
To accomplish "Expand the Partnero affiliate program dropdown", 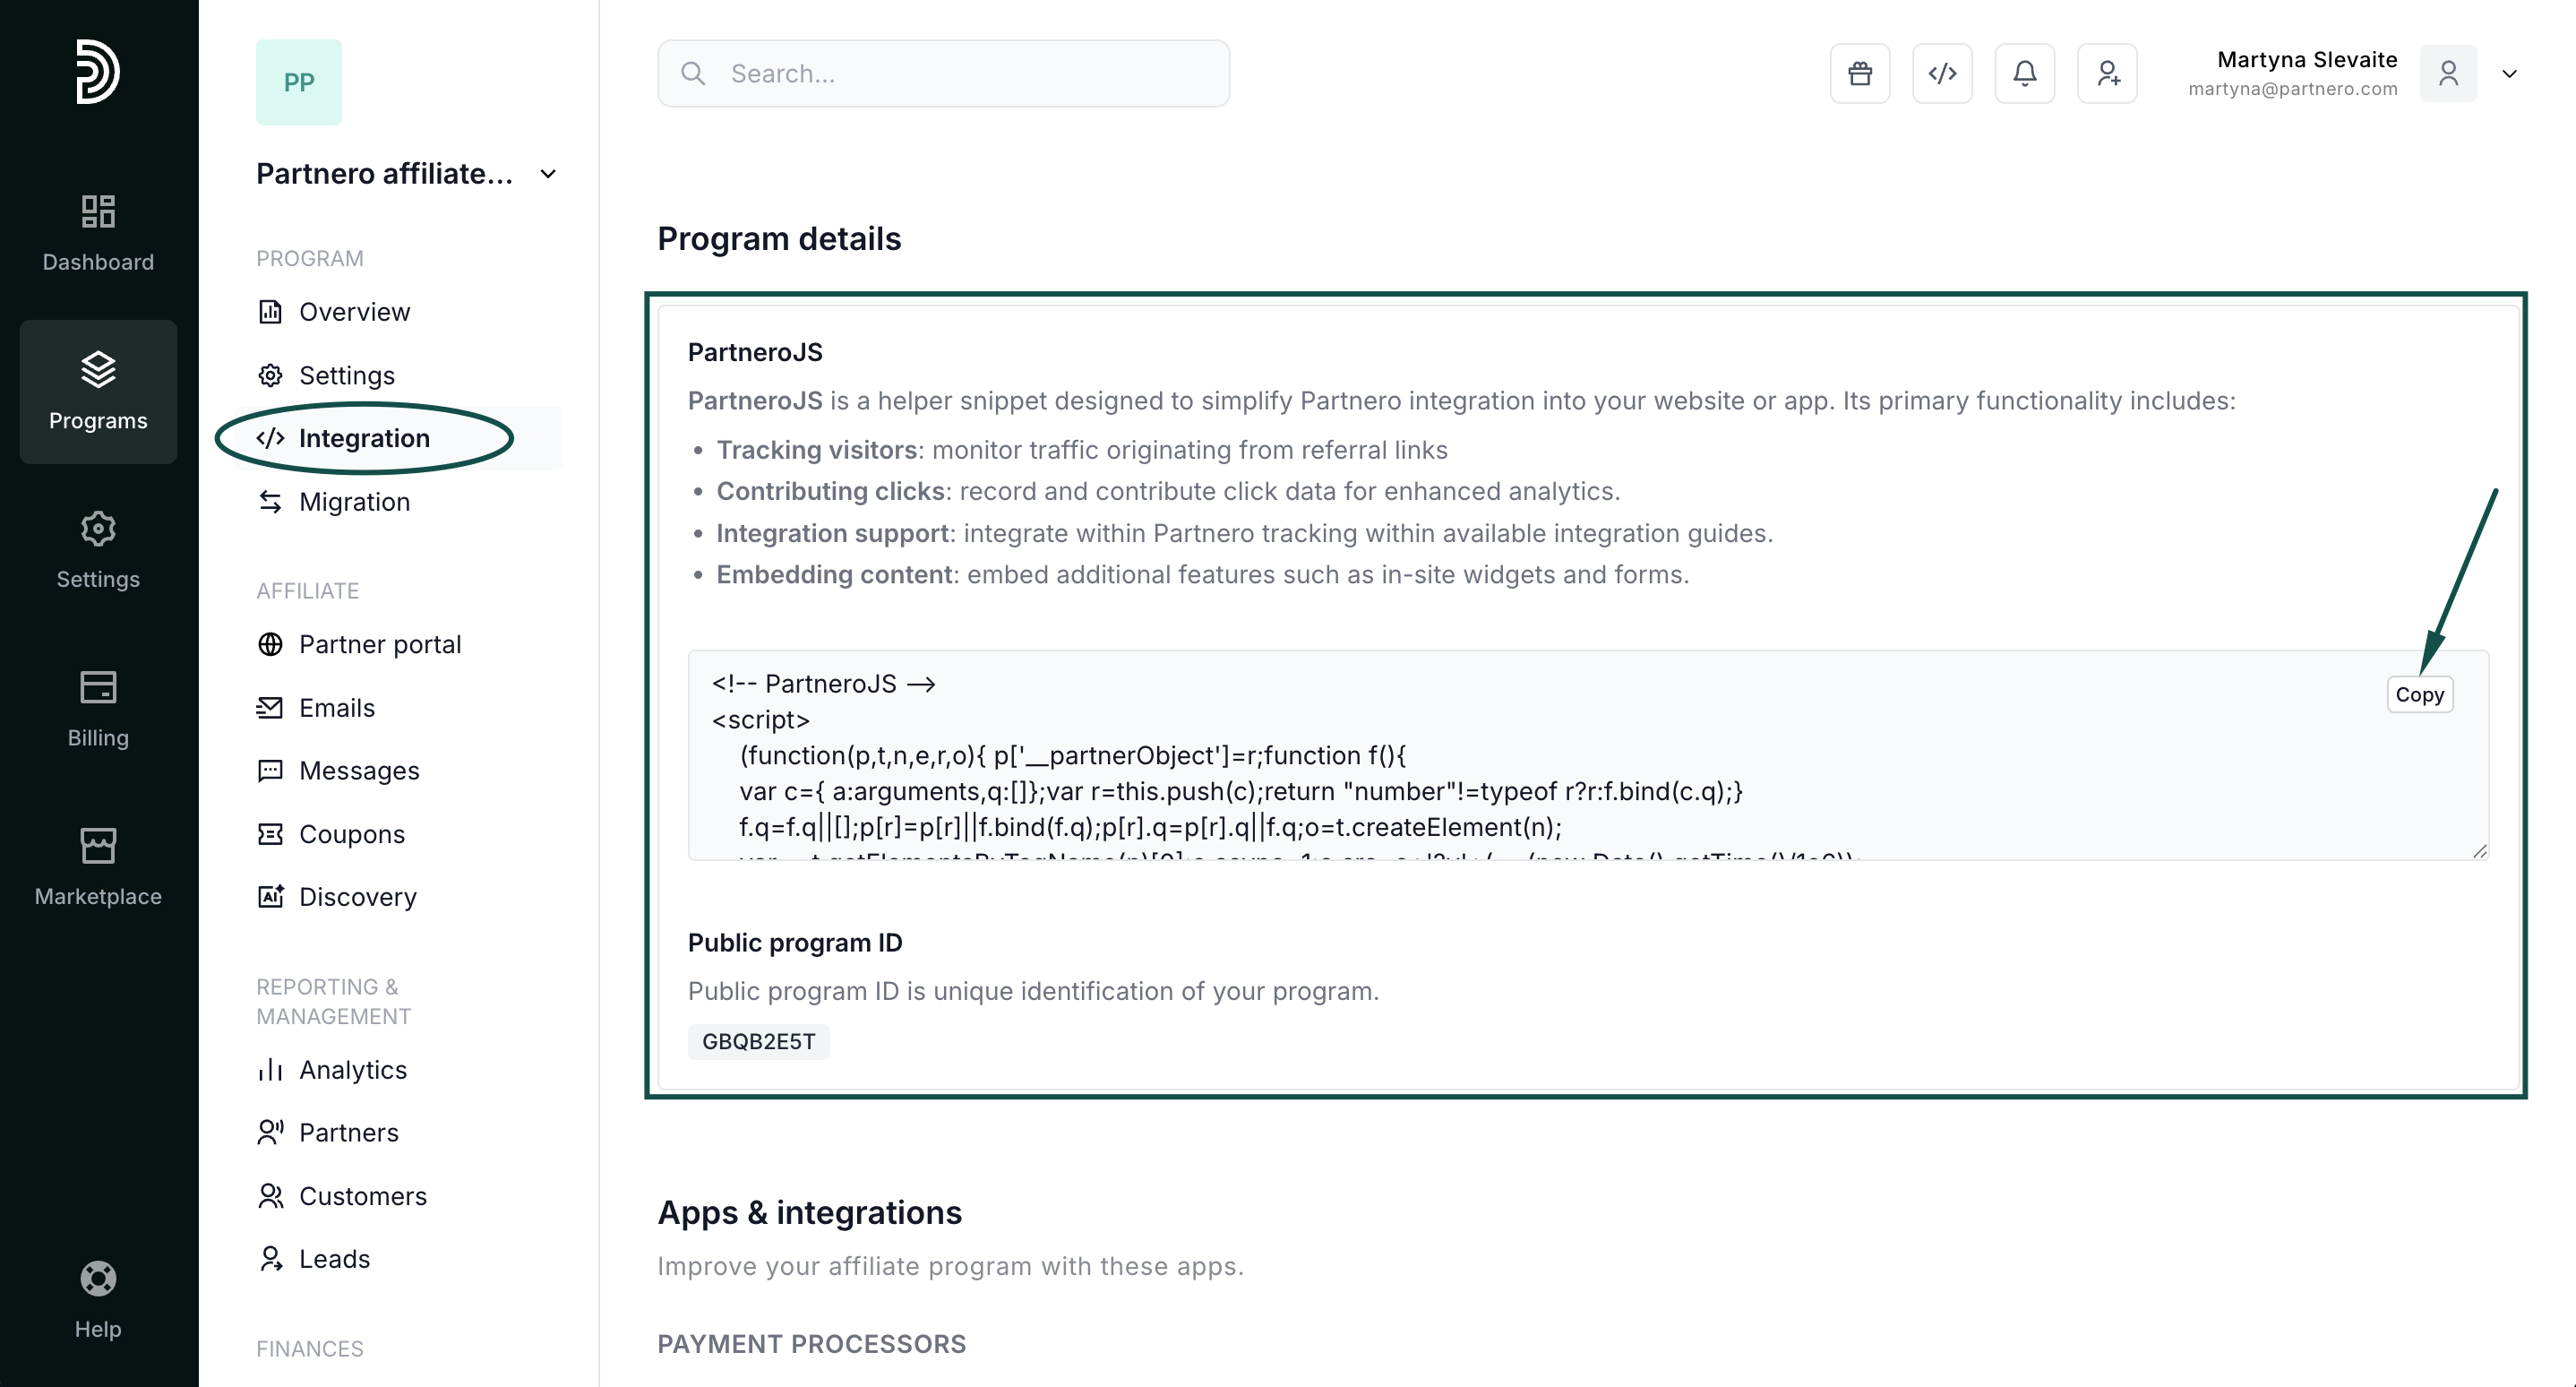I will pyautogui.click(x=547, y=174).
